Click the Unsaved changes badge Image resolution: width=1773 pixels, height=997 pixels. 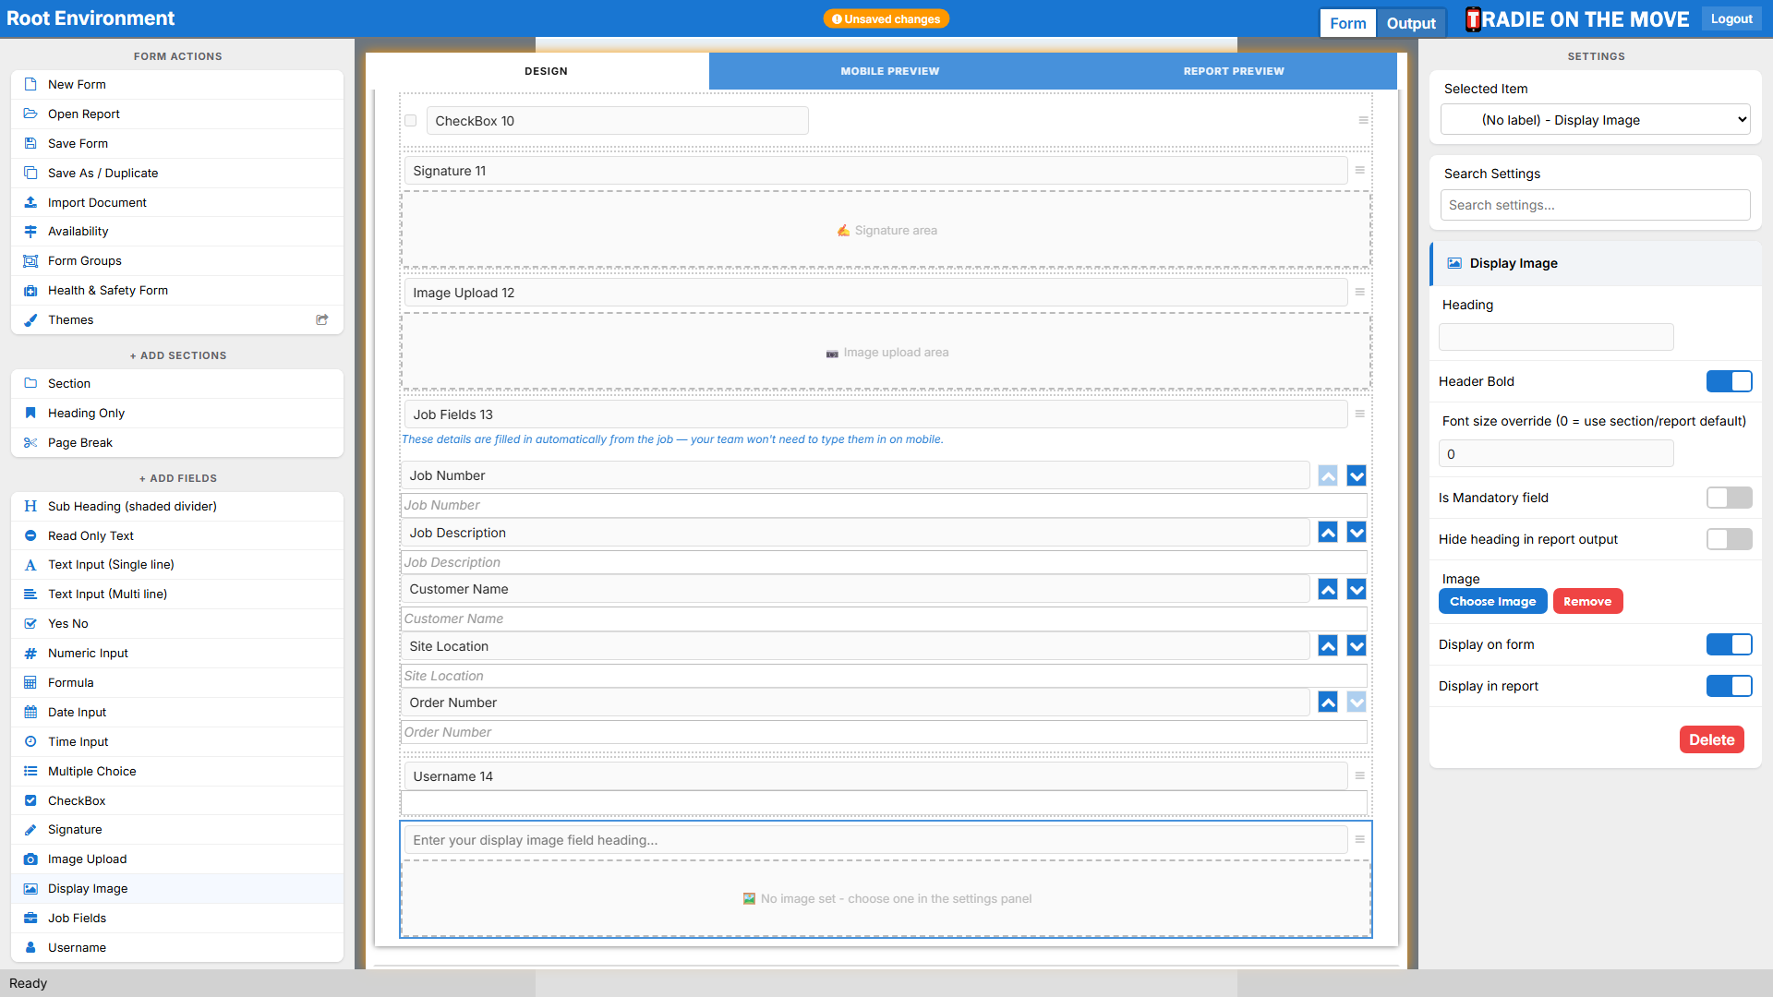pyautogui.click(x=886, y=18)
